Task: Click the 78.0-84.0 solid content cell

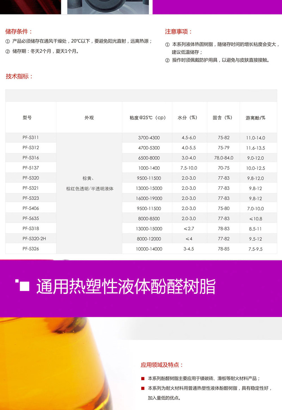Action: click(223, 158)
